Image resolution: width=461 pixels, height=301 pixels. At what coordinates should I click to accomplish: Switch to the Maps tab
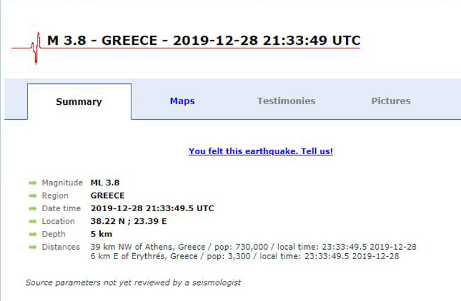pos(182,101)
